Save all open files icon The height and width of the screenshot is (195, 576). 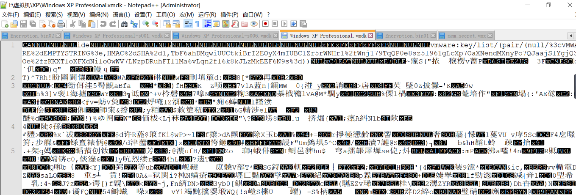click(33, 24)
